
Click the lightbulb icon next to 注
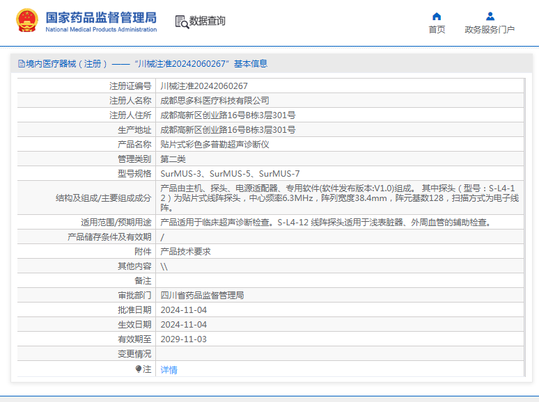click(x=139, y=369)
